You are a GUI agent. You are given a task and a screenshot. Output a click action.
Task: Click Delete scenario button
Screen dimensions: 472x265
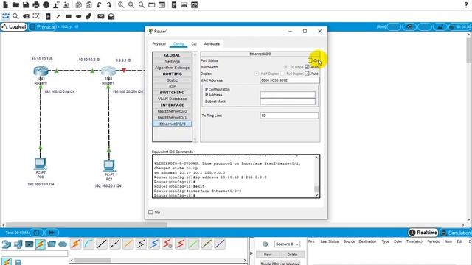coord(292,255)
